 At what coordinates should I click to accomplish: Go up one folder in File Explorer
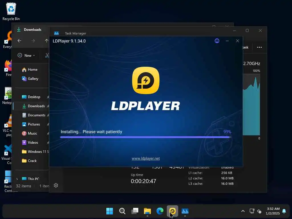coord(46,41)
